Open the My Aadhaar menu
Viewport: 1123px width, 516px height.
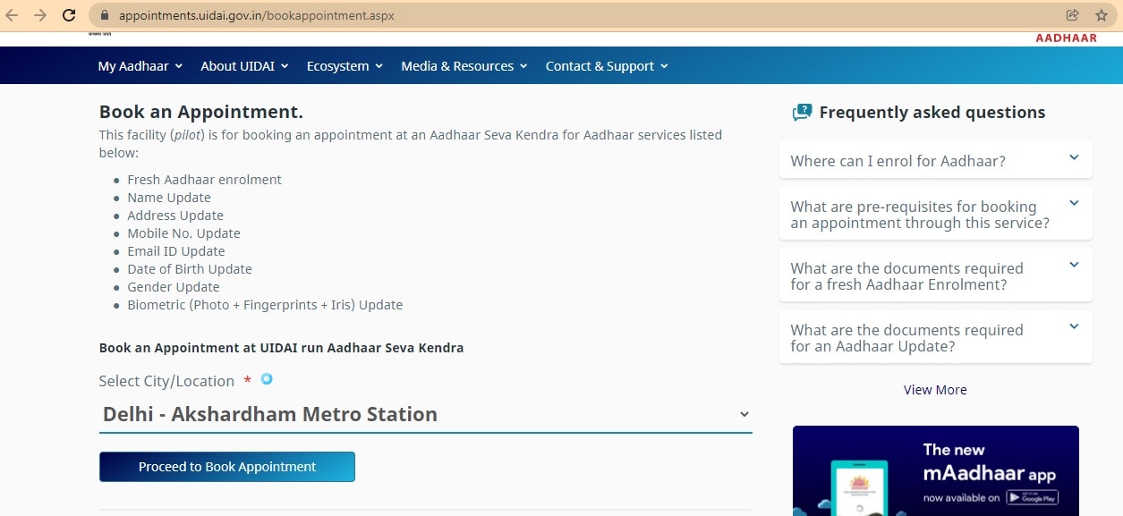click(140, 66)
